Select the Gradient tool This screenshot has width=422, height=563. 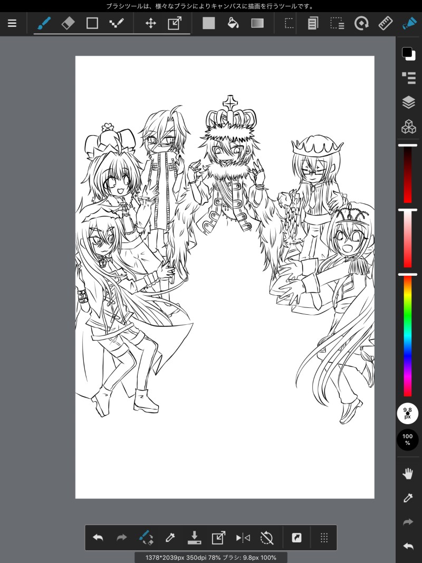click(257, 23)
